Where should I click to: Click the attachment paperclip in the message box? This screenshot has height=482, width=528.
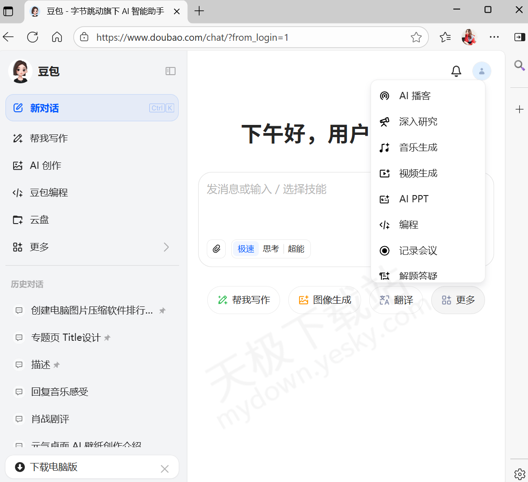(x=216, y=248)
